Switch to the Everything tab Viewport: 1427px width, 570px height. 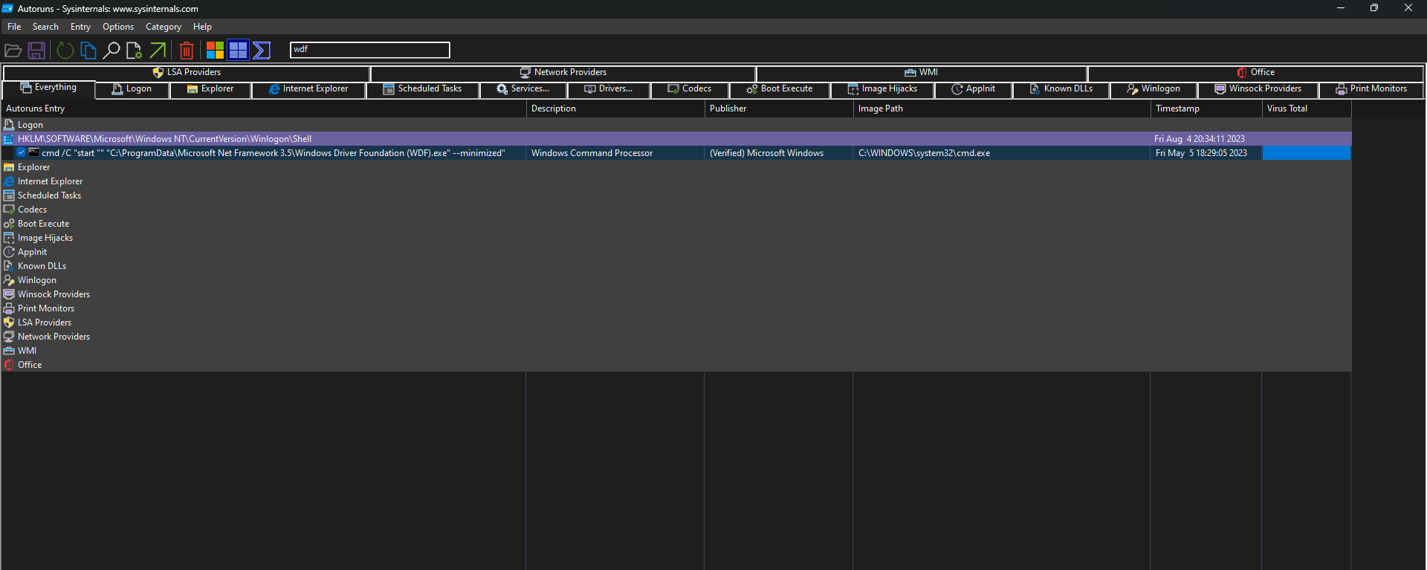pos(49,88)
